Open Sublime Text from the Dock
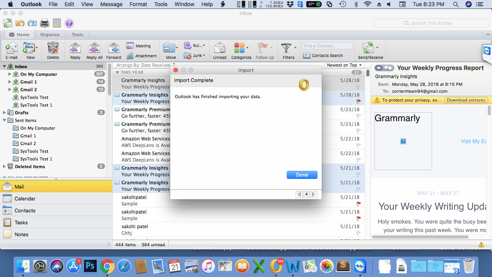492x277 pixels. click(x=343, y=266)
